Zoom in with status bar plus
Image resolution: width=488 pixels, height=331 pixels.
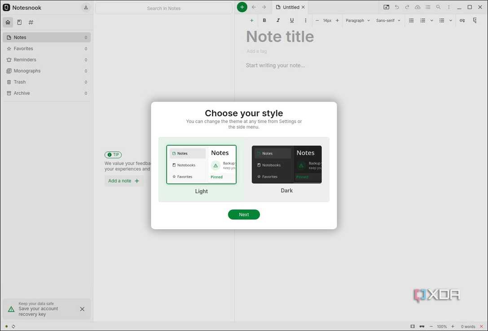(x=453, y=327)
